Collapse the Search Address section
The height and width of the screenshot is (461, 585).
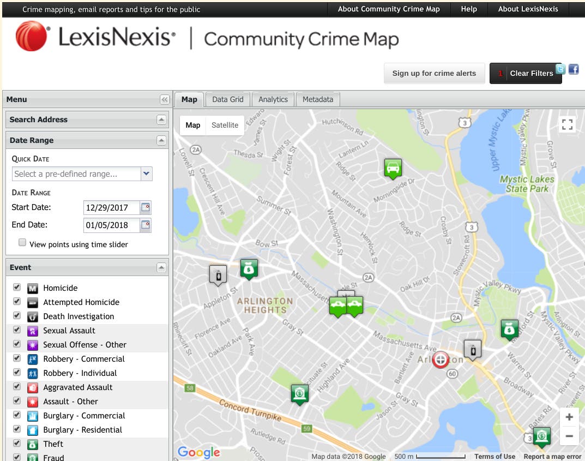point(161,119)
